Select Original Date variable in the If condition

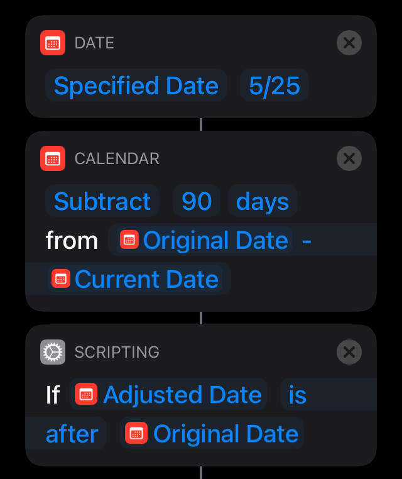pyautogui.click(x=212, y=434)
